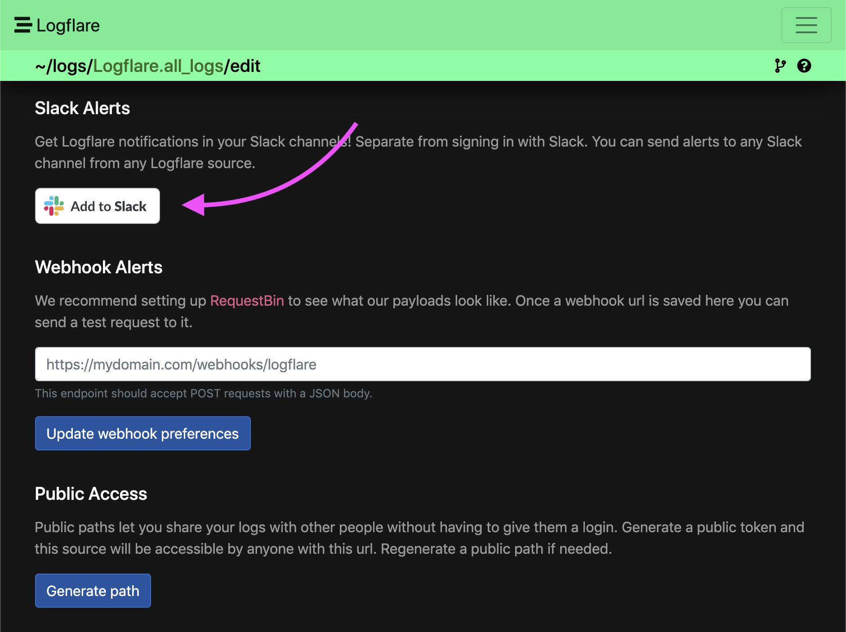The height and width of the screenshot is (632, 846).
Task: Go to the ~/logs breadcrumb
Action: pos(63,66)
